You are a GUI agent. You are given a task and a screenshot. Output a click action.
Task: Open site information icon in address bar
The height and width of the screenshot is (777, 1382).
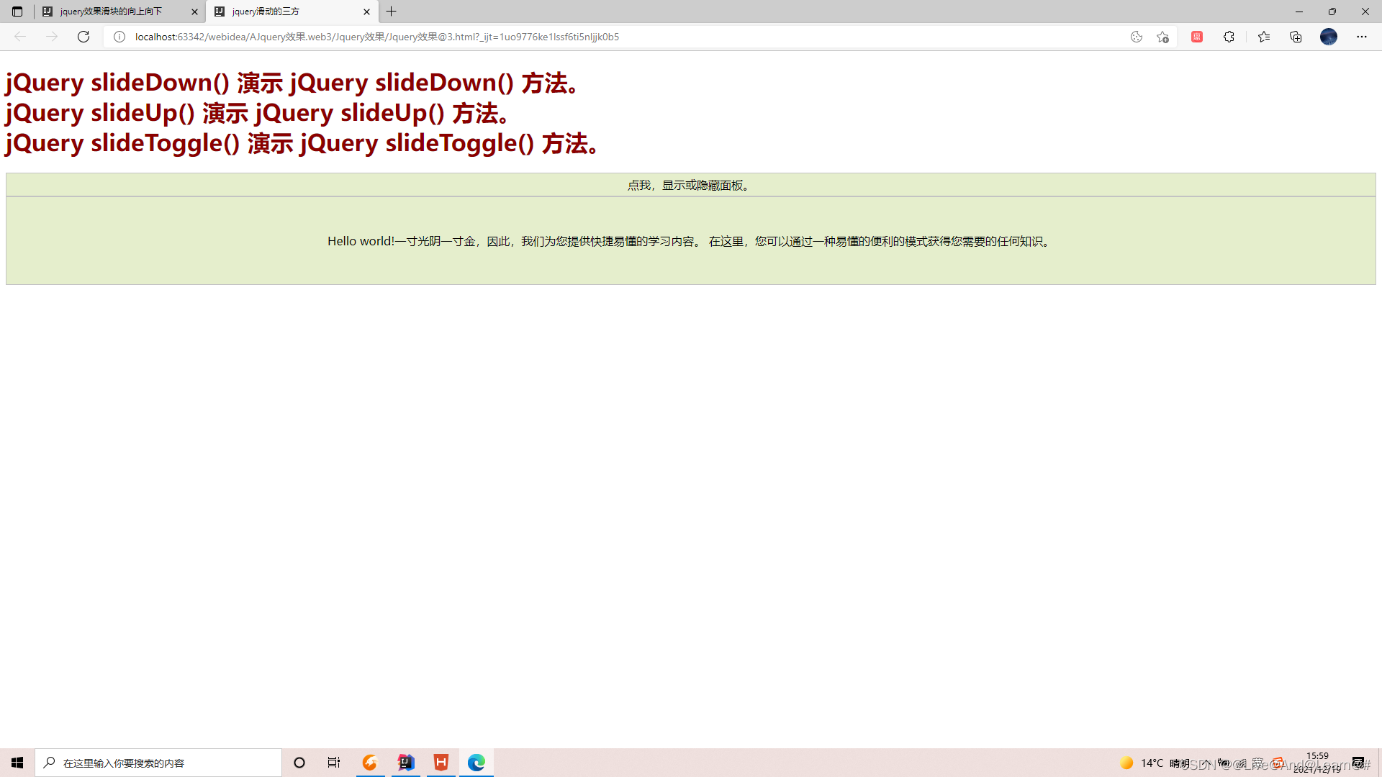(x=119, y=37)
